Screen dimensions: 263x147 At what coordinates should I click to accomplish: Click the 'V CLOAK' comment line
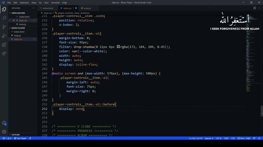[84, 127]
